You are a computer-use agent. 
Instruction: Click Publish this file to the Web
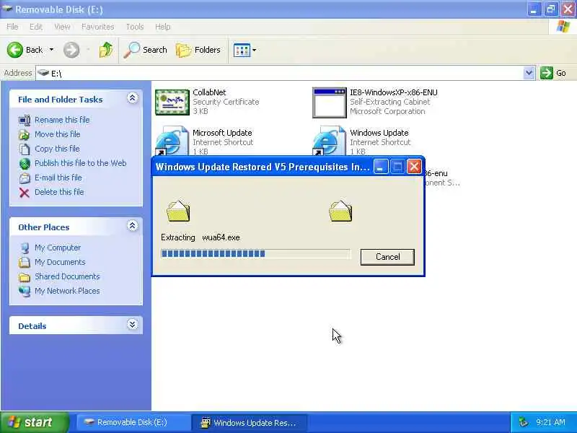[81, 163]
